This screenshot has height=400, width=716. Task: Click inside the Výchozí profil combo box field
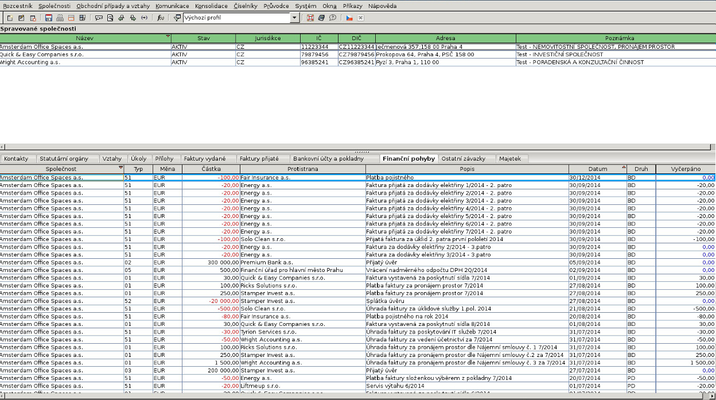click(237, 18)
